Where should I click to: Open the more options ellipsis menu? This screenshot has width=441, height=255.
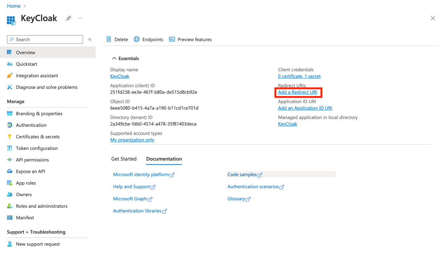tap(80, 18)
